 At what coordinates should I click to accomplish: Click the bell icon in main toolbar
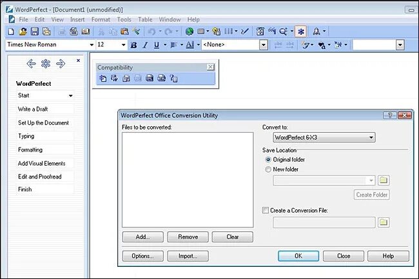[317, 32]
